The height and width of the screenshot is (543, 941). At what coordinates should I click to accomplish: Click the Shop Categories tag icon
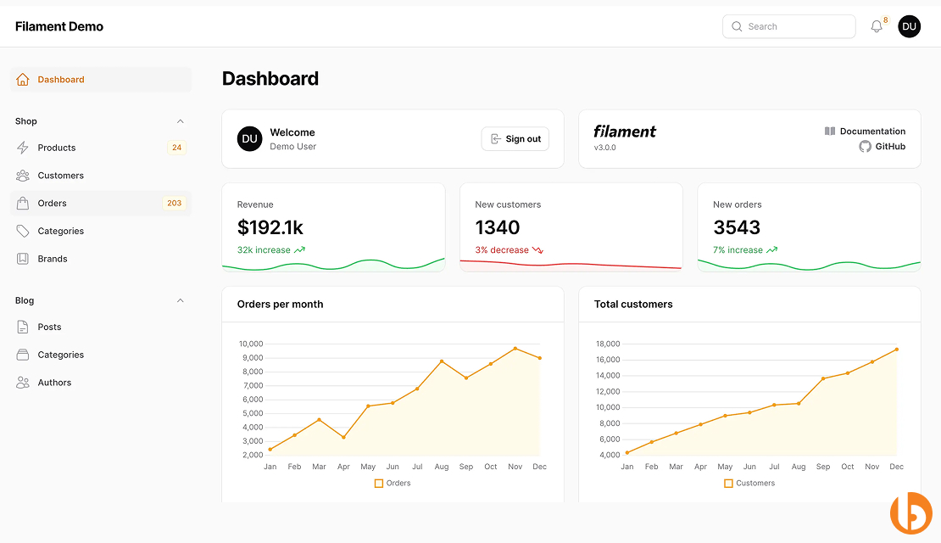point(23,231)
